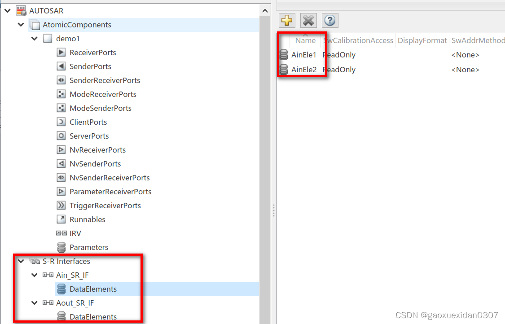
Task: Click the yellow plus Add button
Action: [287, 21]
